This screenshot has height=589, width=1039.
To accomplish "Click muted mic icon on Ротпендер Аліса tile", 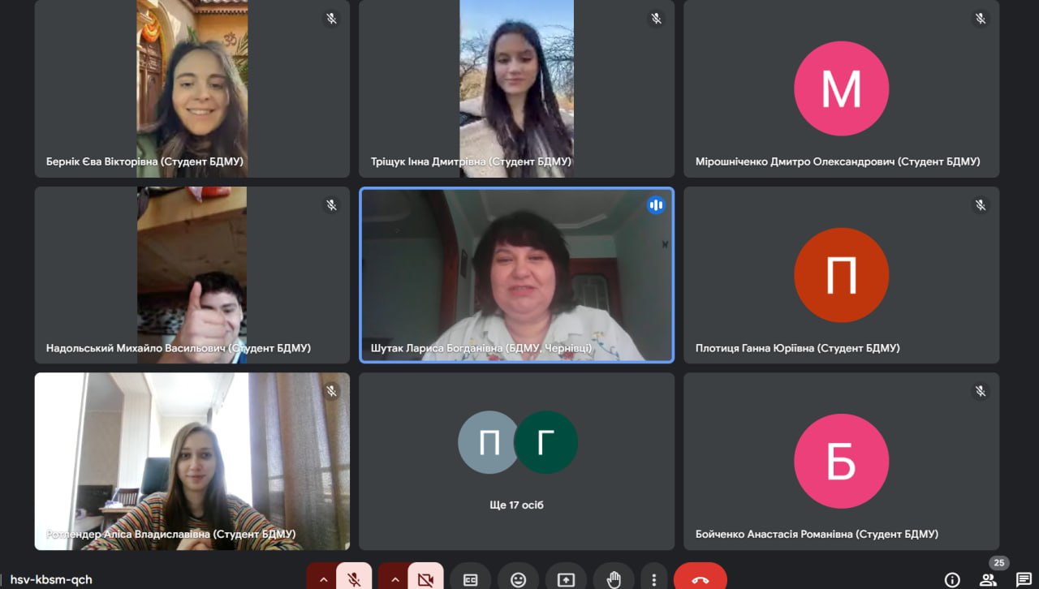I will [x=331, y=391].
